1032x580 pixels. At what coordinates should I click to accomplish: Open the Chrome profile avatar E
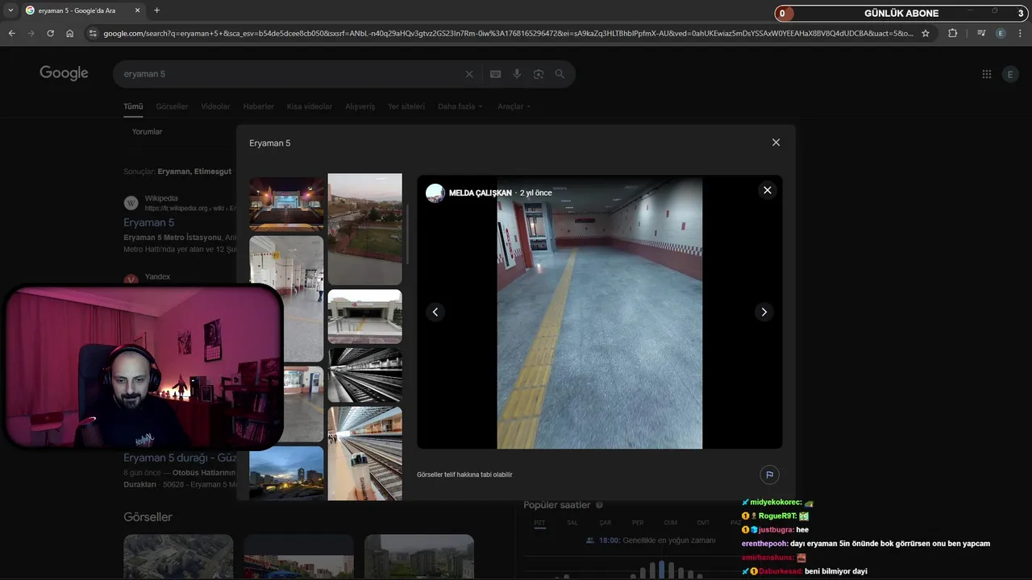1001,33
